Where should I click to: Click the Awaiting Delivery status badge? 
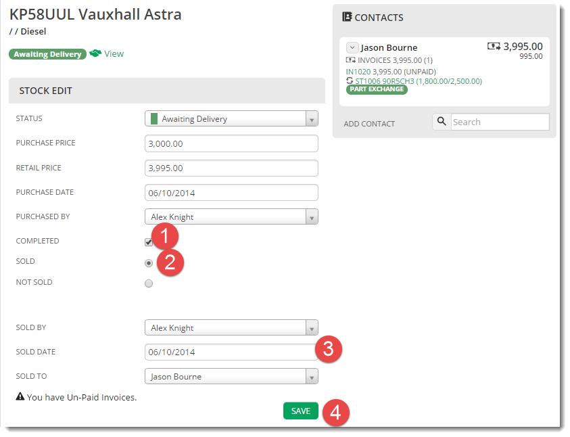click(47, 54)
